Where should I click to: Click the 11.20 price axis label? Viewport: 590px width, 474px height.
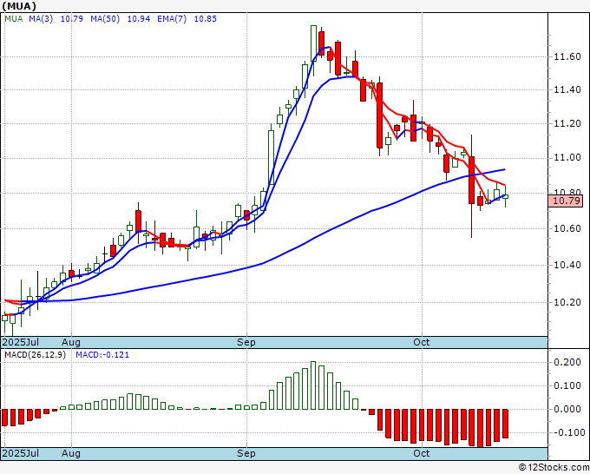[567, 124]
